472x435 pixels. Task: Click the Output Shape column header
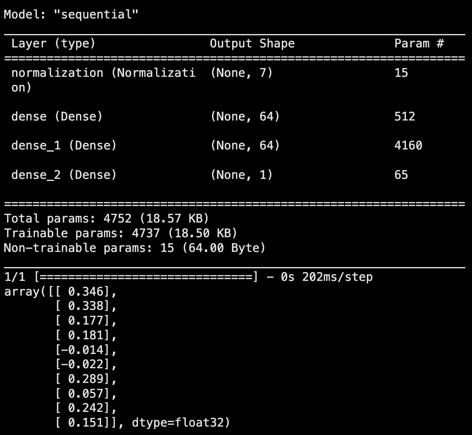click(252, 44)
